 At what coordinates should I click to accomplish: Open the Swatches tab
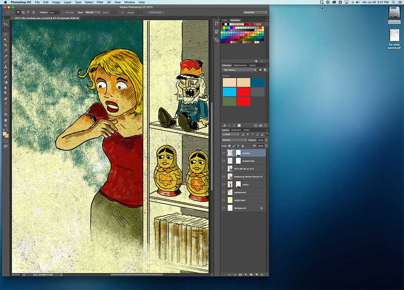click(x=236, y=20)
